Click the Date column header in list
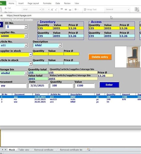Image resolution: width=141 pixels, height=154 pixels. coord(40,94)
